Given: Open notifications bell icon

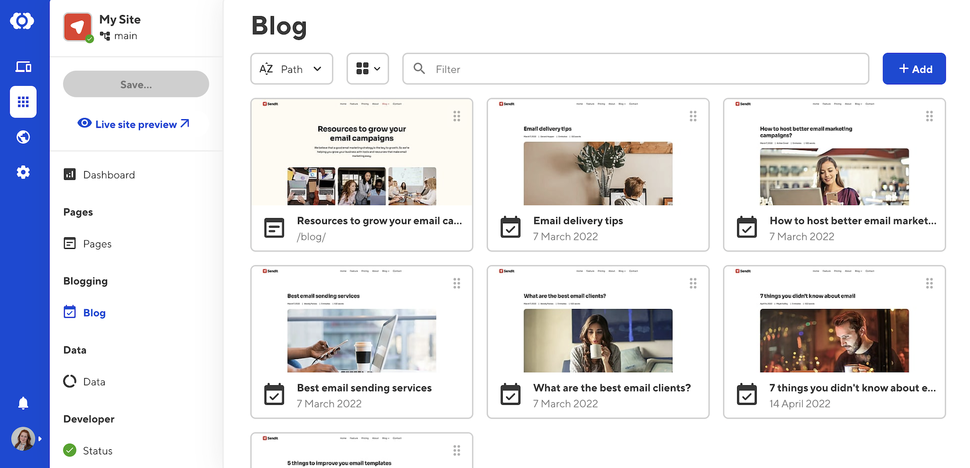Looking at the screenshot, I should (23, 403).
